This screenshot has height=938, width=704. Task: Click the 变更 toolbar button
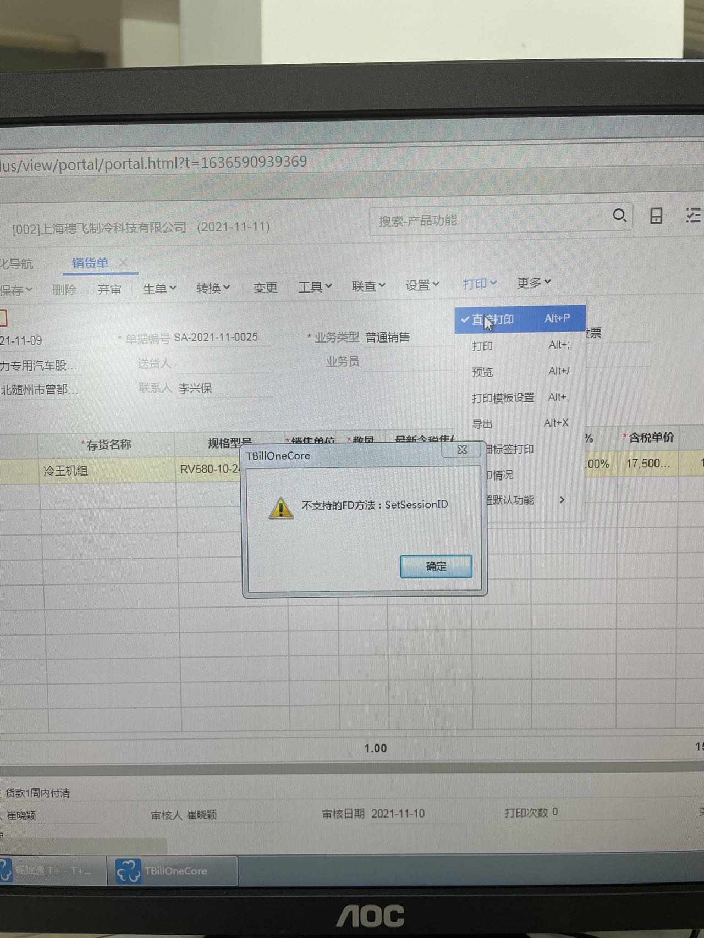click(265, 287)
